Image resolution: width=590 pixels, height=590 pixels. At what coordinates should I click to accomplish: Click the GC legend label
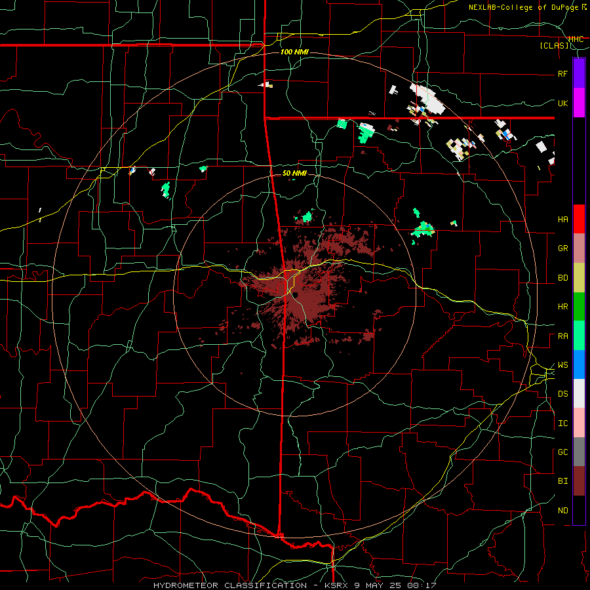coord(562,452)
